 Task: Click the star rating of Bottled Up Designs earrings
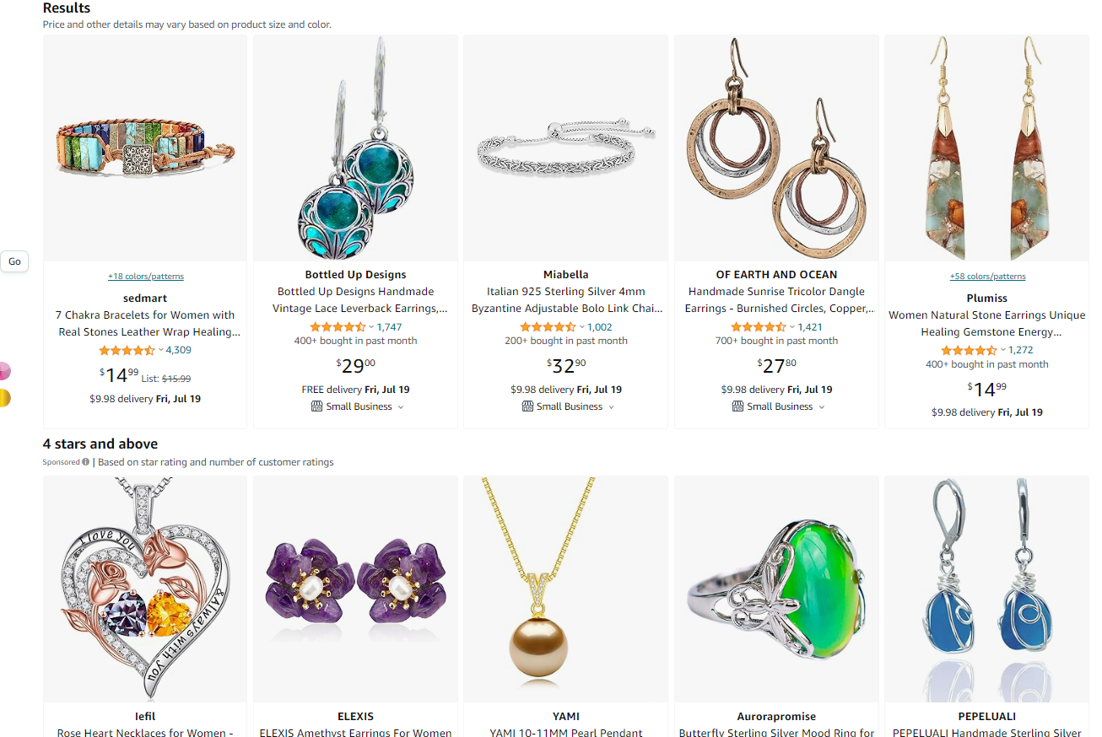pyautogui.click(x=338, y=327)
